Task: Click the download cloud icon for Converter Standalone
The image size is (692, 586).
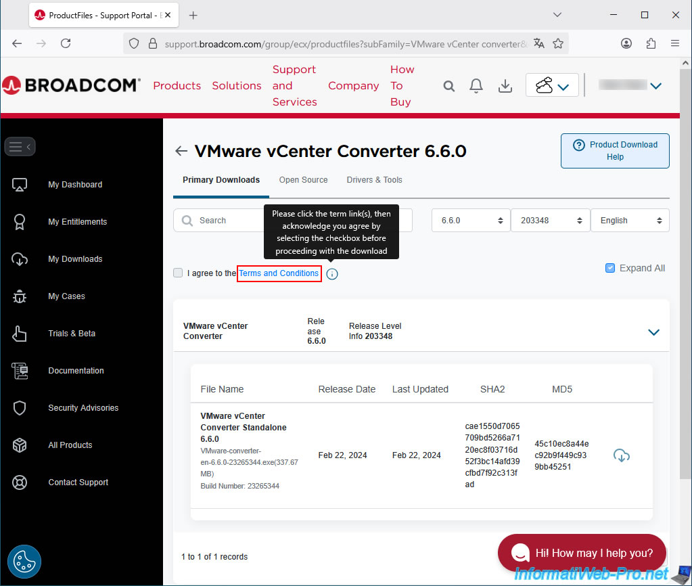Action: [x=621, y=455]
